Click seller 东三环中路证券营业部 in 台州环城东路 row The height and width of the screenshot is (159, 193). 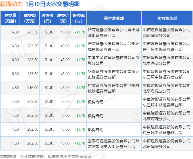[167, 46]
